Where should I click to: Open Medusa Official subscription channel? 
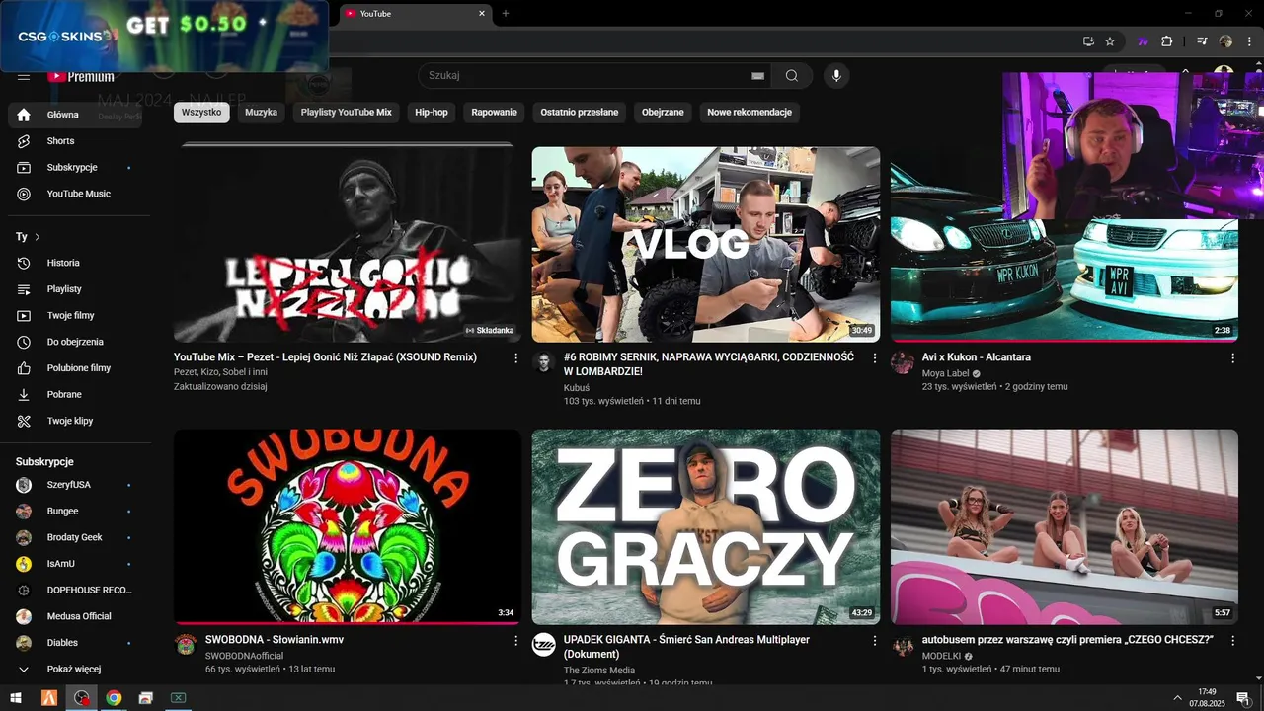point(79,616)
